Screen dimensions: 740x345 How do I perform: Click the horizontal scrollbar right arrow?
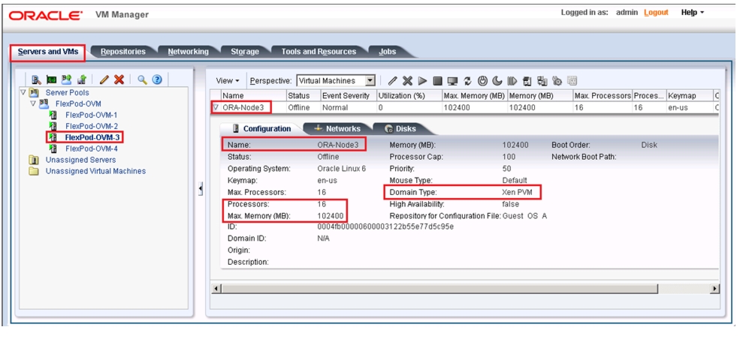[x=715, y=289]
